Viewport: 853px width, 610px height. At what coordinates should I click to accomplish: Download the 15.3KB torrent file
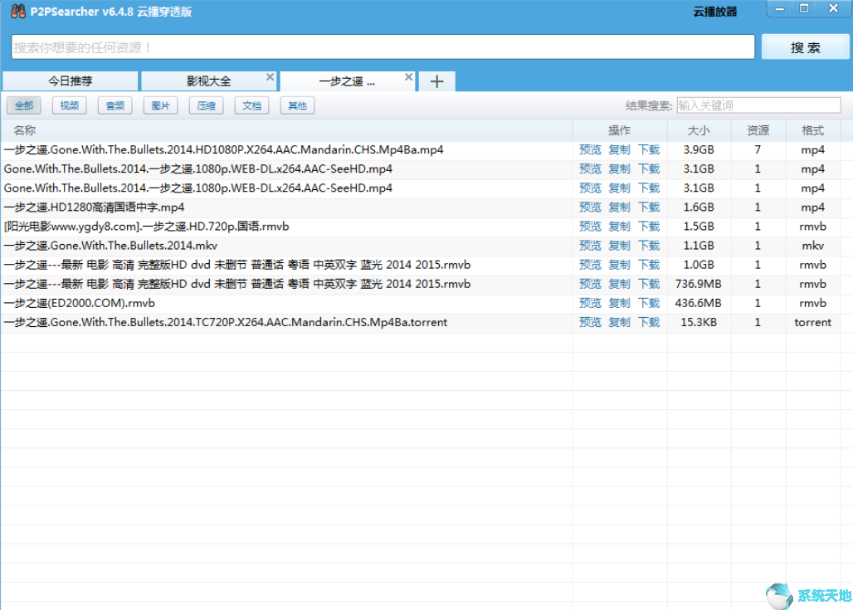(x=649, y=323)
